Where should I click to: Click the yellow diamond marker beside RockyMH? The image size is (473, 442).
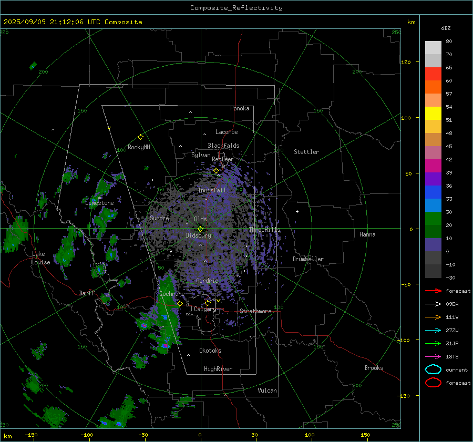pyautogui.click(x=140, y=137)
